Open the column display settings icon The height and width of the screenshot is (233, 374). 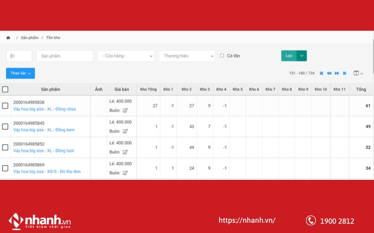click(358, 73)
